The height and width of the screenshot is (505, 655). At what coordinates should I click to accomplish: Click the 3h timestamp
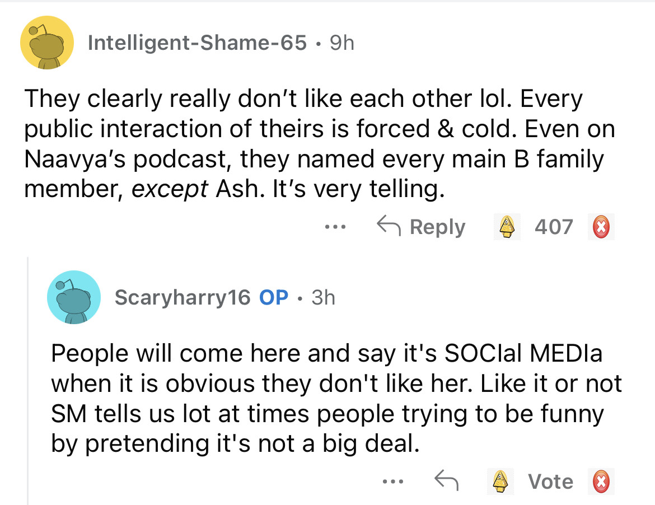(x=323, y=297)
